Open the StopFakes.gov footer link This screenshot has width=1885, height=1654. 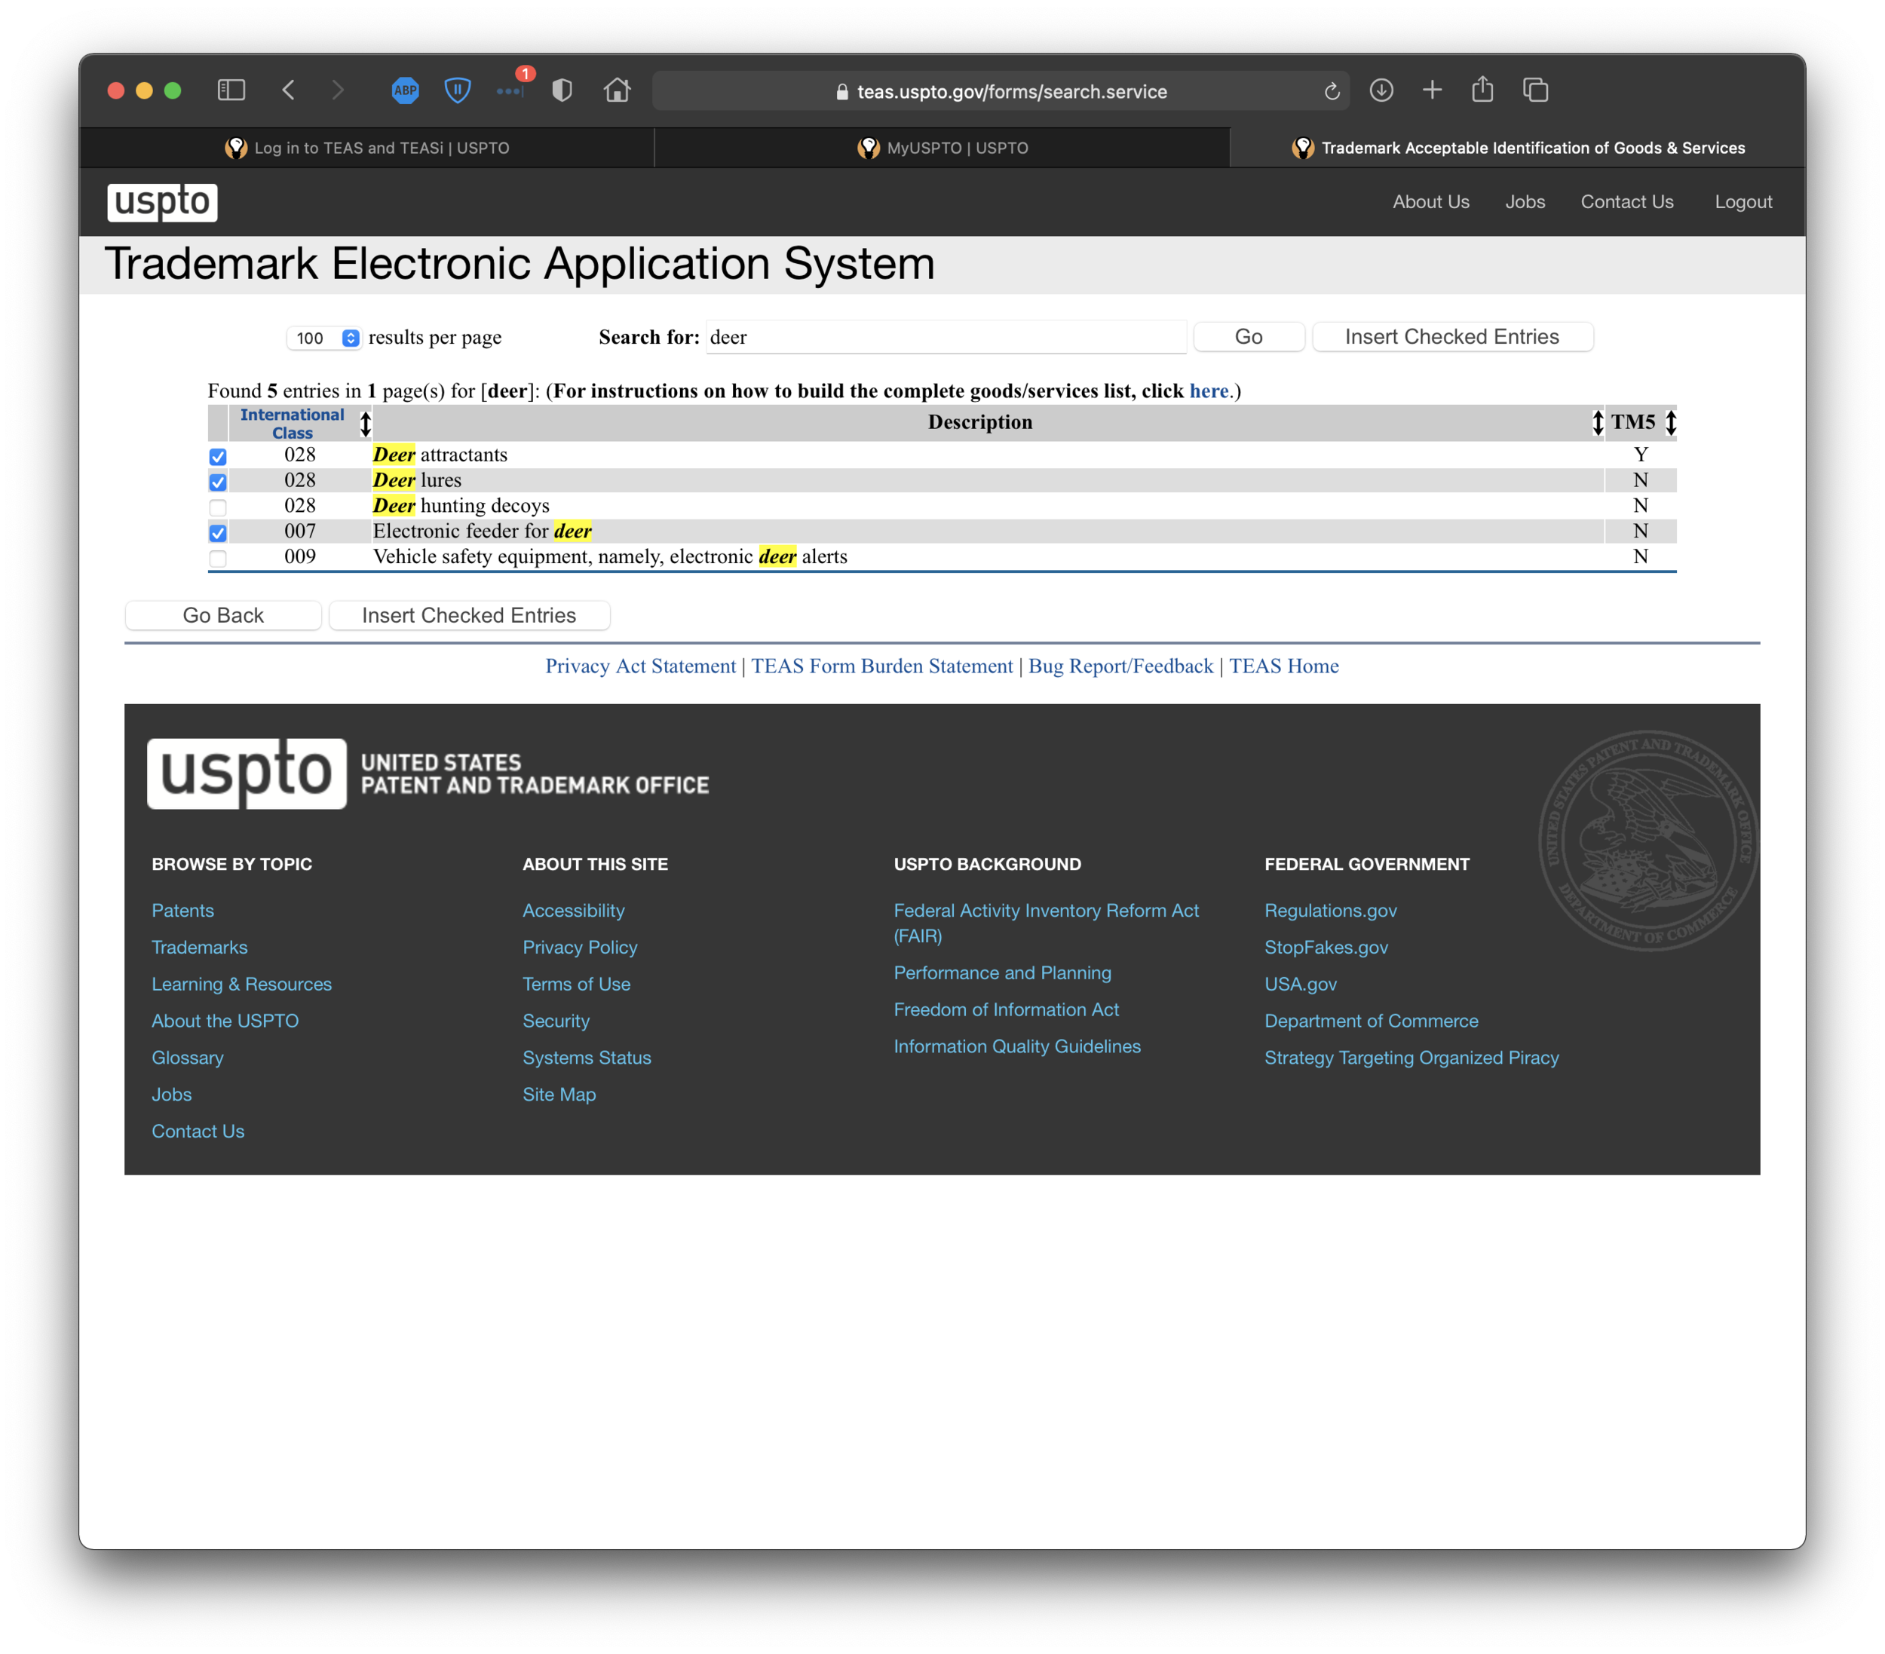click(x=1326, y=947)
